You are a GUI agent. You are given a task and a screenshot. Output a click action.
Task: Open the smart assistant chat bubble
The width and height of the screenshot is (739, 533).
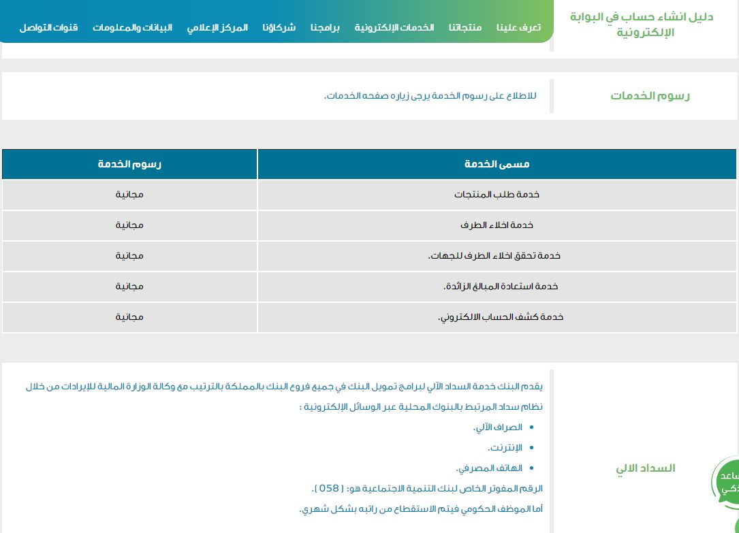pyautogui.click(x=726, y=483)
